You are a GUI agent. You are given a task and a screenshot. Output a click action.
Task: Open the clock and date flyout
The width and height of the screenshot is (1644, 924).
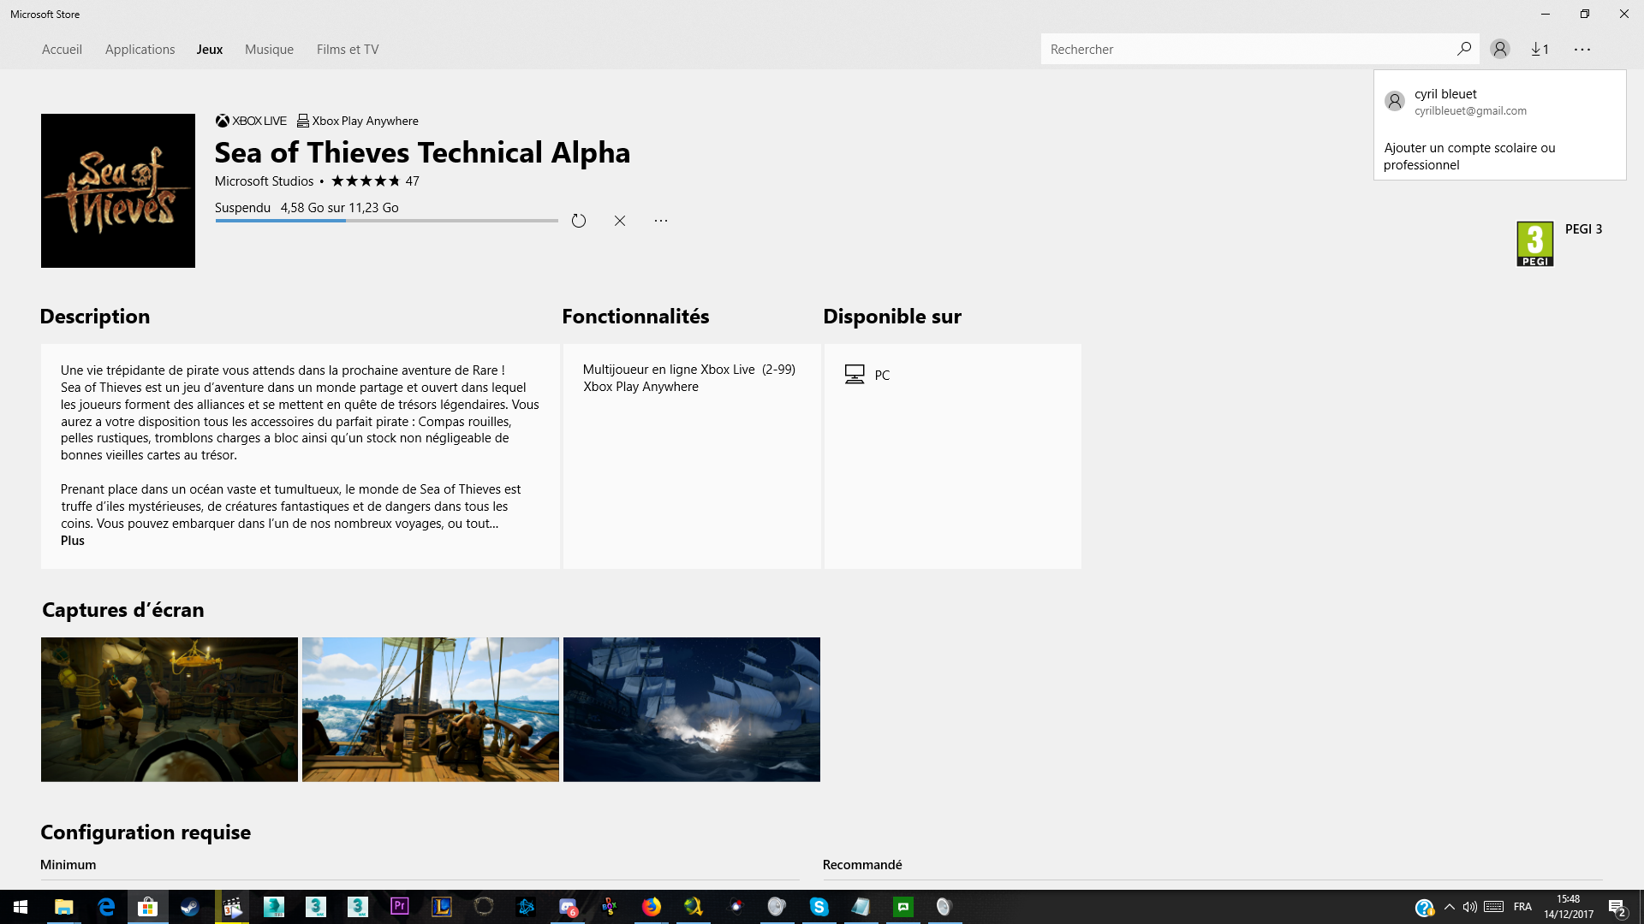(1569, 907)
